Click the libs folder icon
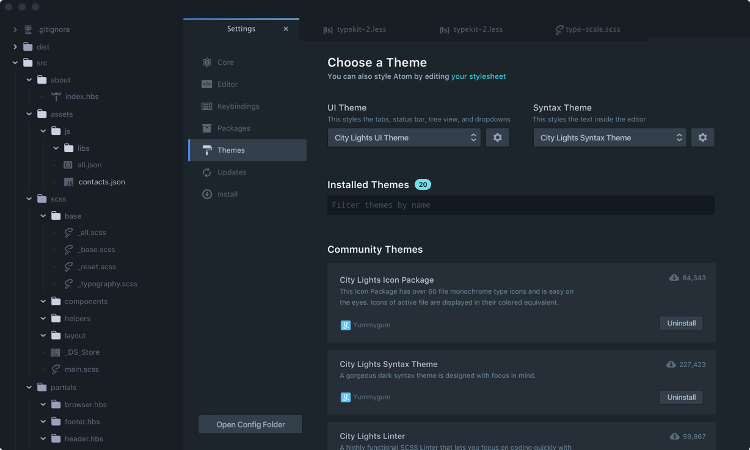Image resolution: width=750 pixels, height=450 pixels. coord(69,148)
